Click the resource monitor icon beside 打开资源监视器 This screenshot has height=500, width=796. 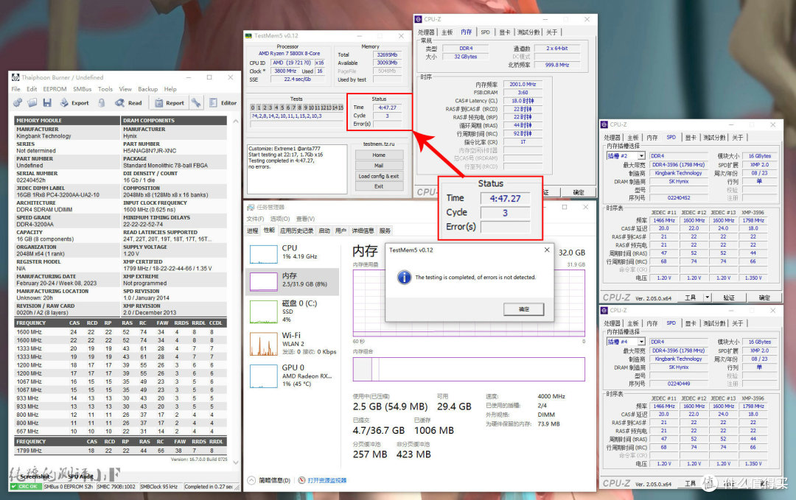pos(301,480)
